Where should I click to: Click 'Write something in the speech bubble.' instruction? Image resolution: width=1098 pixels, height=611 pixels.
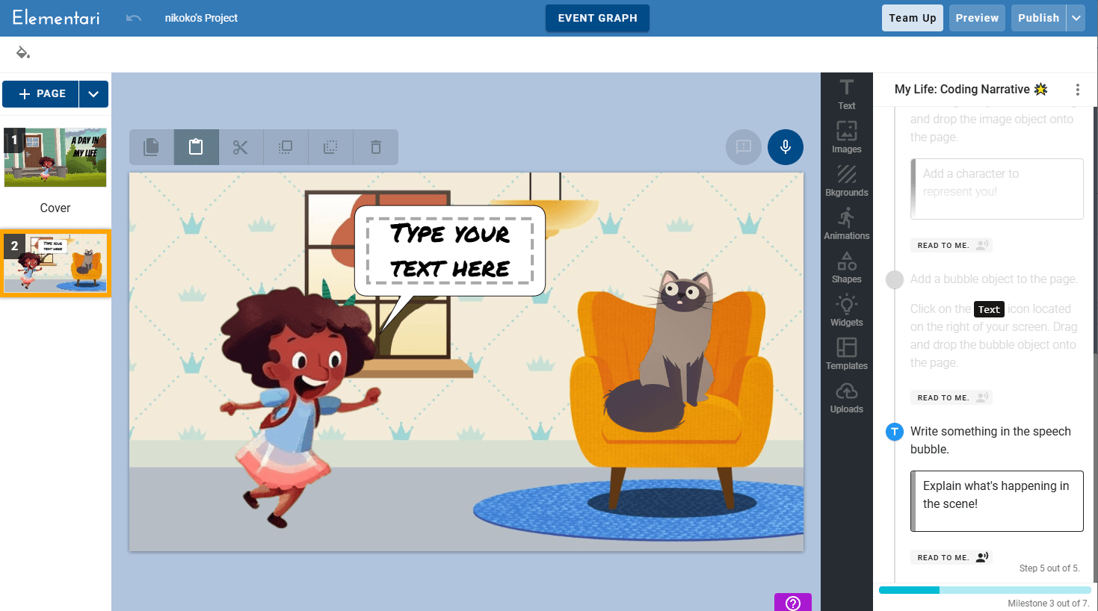(x=990, y=441)
